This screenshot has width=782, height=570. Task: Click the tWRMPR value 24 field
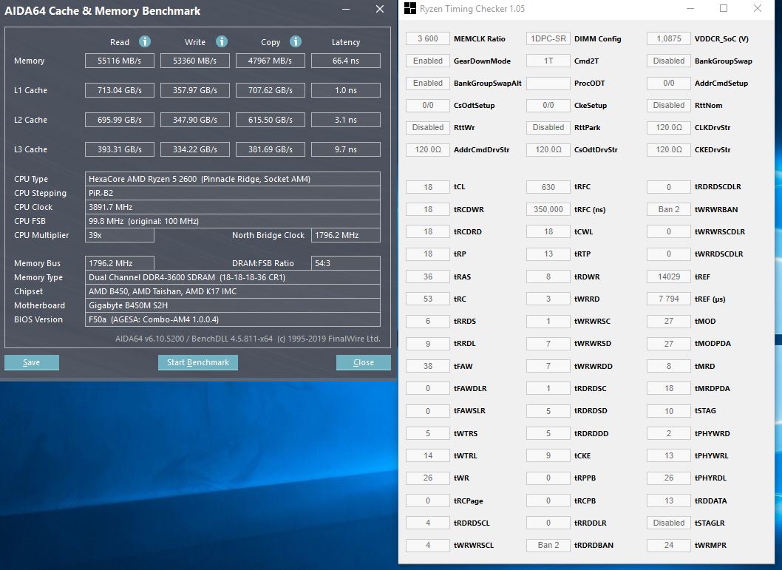[669, 545]
